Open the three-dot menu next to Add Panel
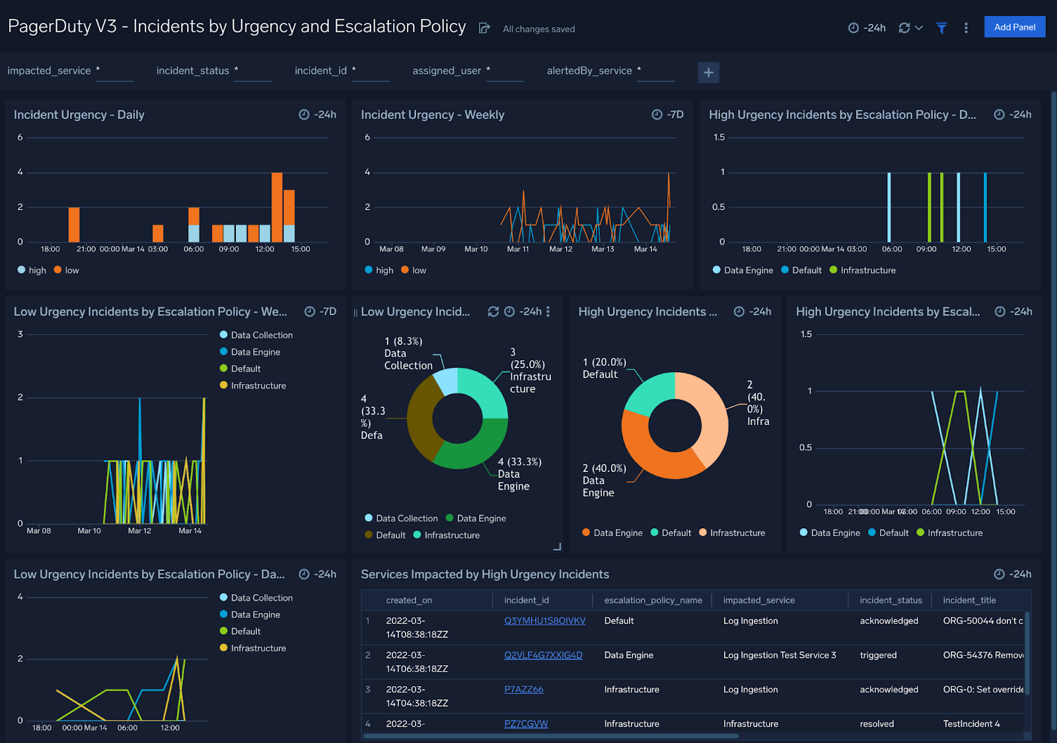The image size is (1057, 743). [966, 27]
